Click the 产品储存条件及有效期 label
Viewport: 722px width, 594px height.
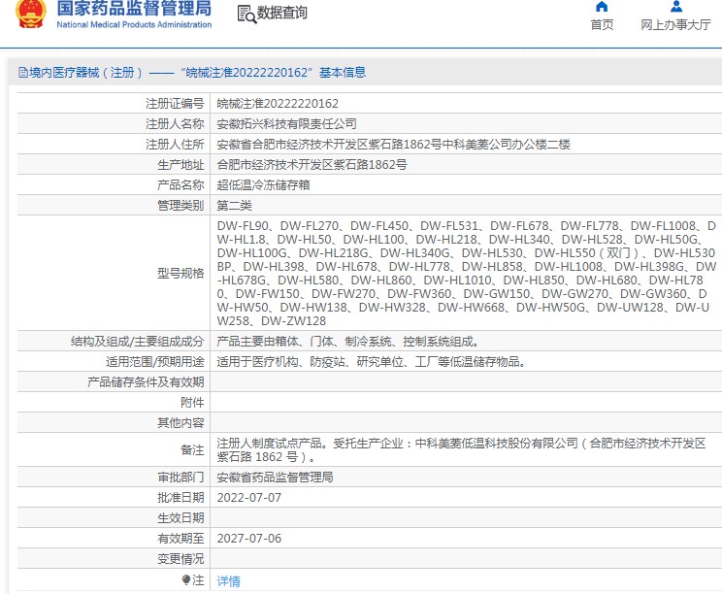(x=146, y=381)
